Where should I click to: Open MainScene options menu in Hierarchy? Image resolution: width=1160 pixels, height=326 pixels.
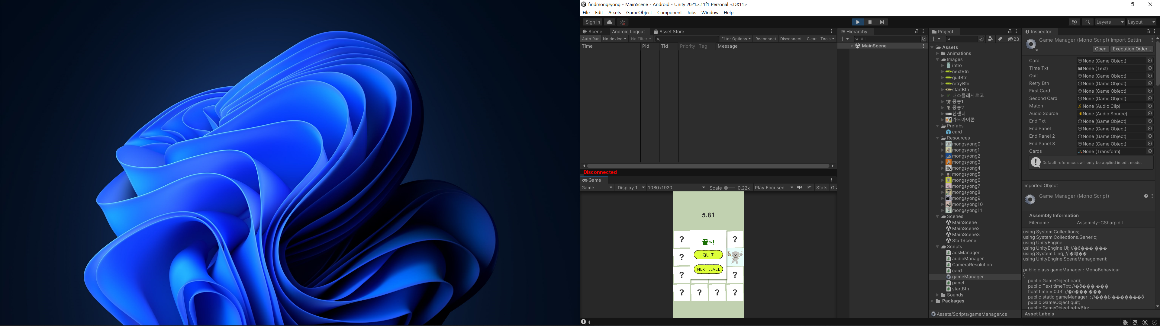click(x=923, y=46)
